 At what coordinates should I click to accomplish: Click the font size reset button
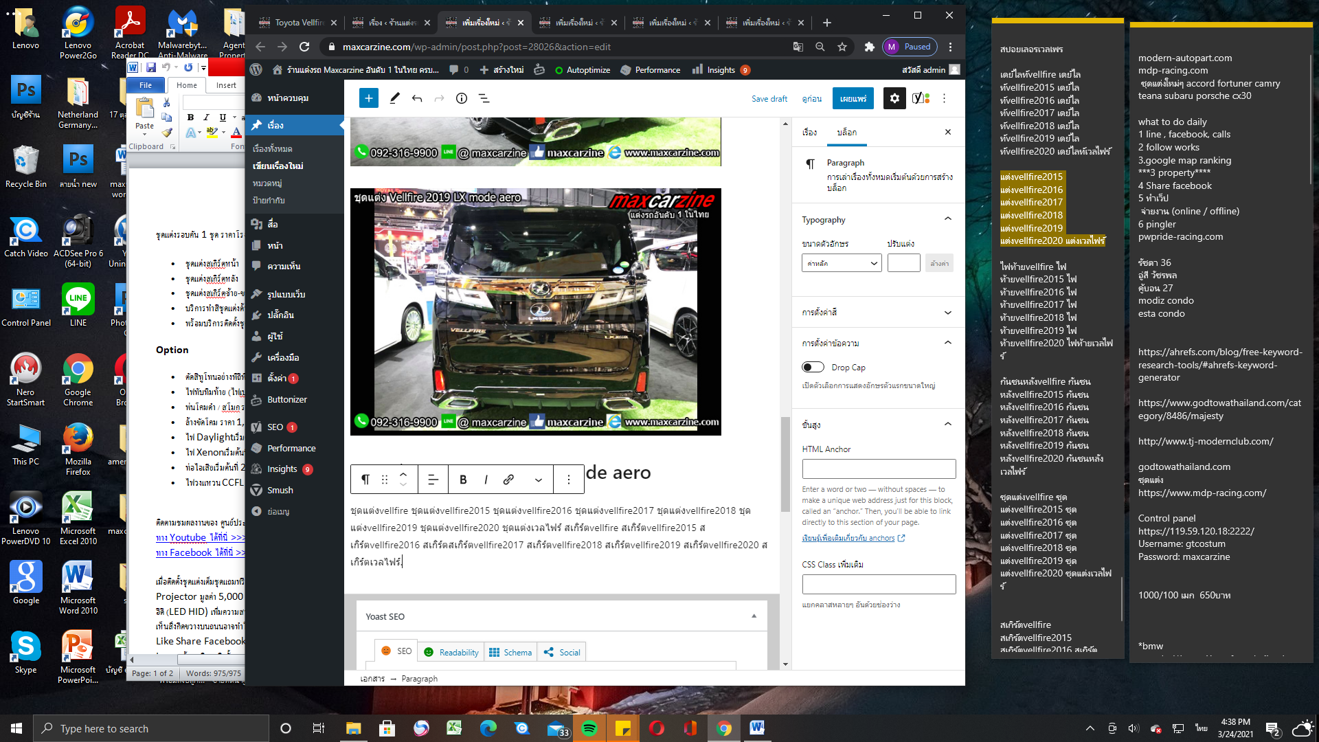[939, 263]
